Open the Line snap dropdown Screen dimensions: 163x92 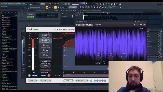(x=64, y=7)
